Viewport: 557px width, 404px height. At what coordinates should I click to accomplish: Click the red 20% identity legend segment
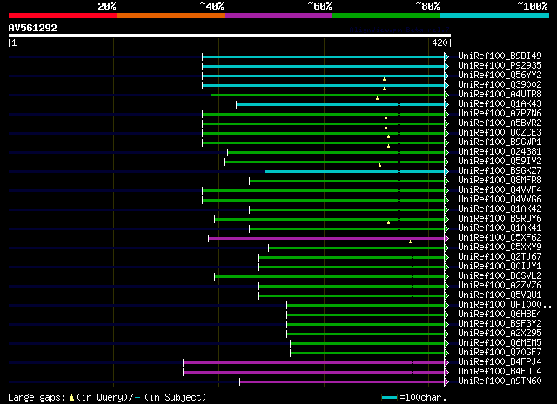click(63, 16)
